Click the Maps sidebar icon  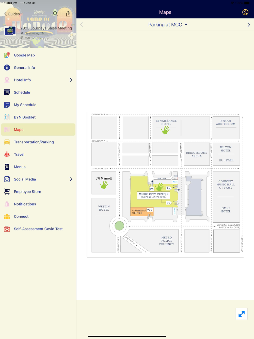(7, 130)
